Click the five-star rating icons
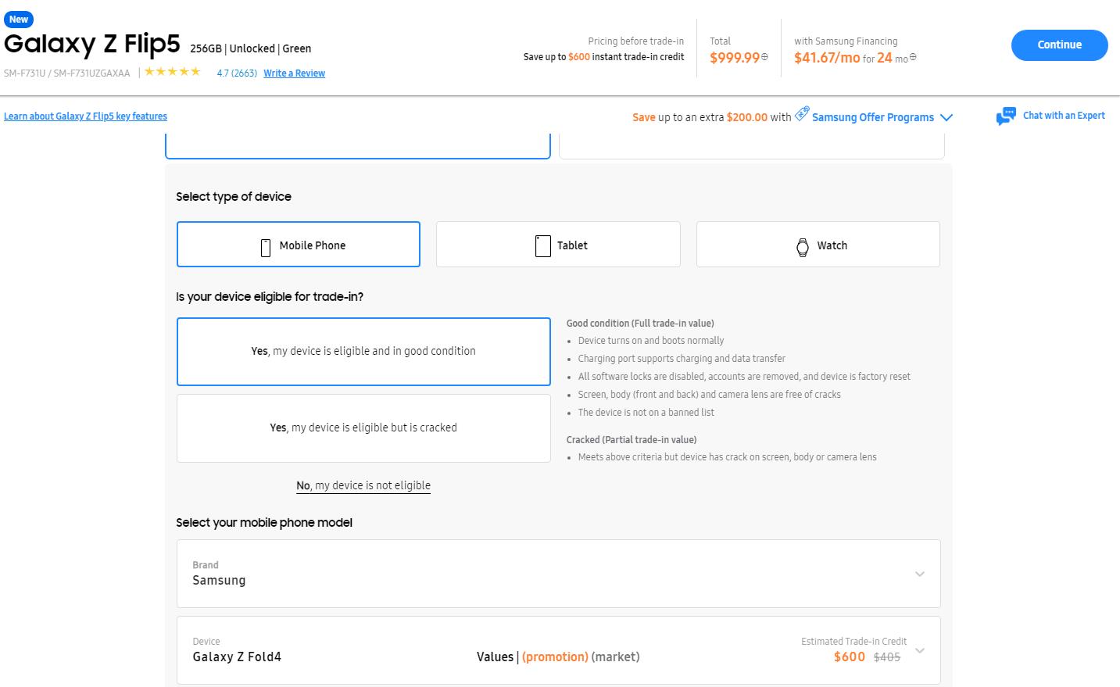 coord(173,72)
